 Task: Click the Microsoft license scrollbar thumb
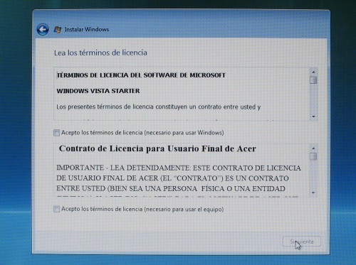coord(313,80)
